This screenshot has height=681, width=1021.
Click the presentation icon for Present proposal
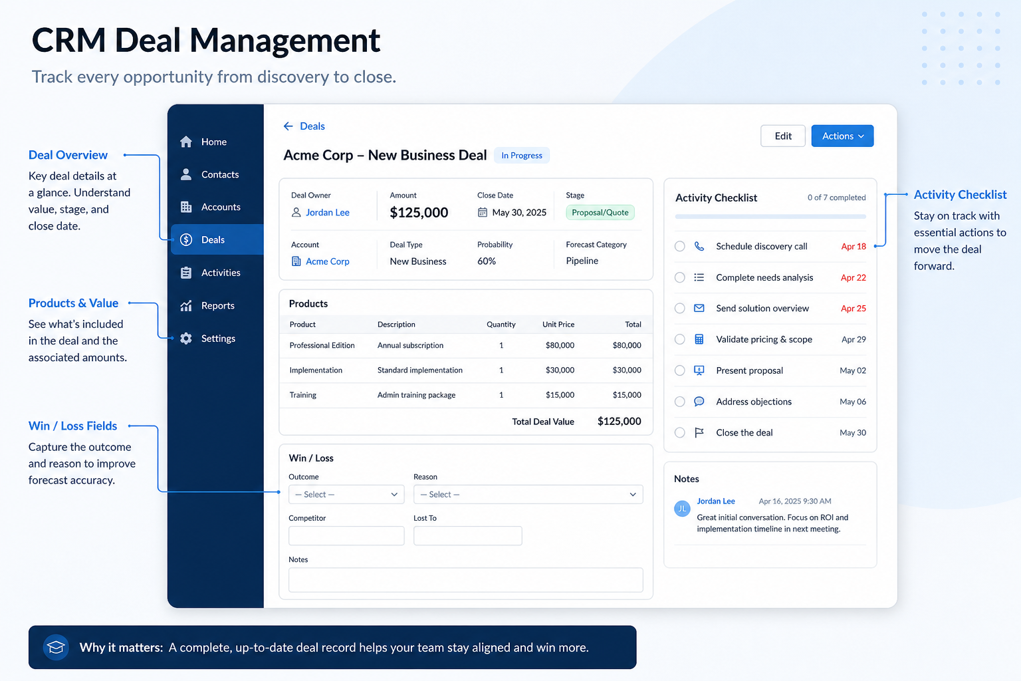tap(699, 370)
